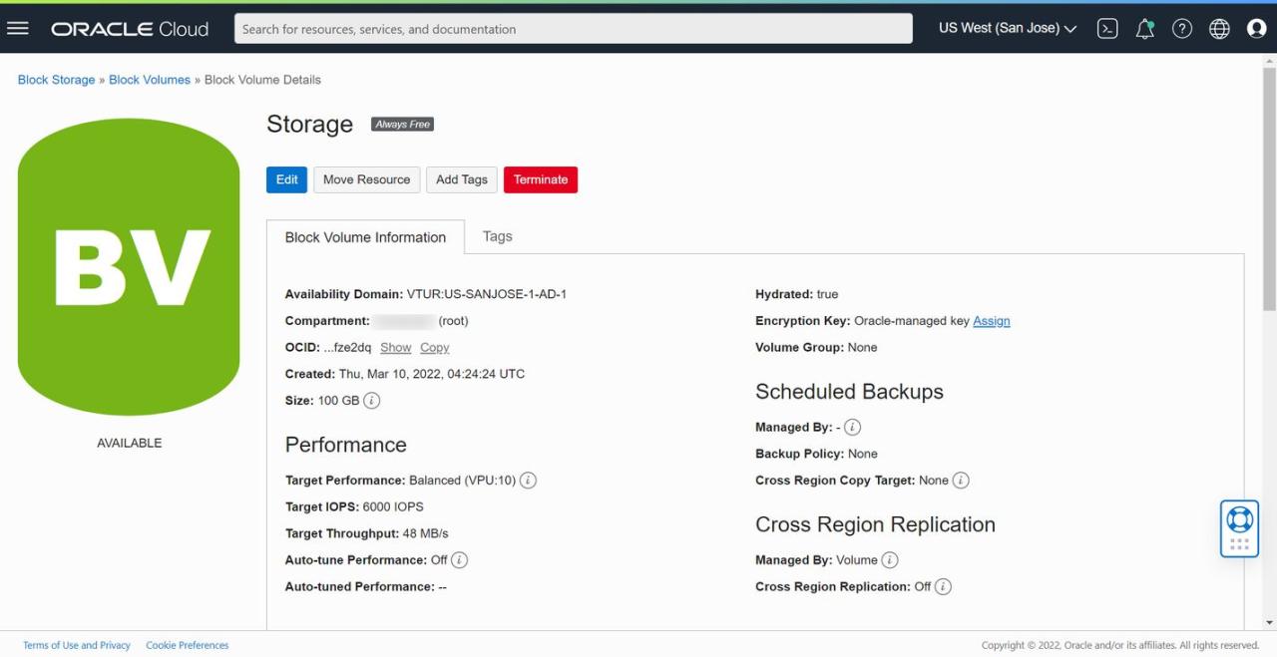Click info icon beside Cross Region Copy Target
The height and width of the screenshot is (657, 1277).
pyautogui.click(x=961, y=481)
